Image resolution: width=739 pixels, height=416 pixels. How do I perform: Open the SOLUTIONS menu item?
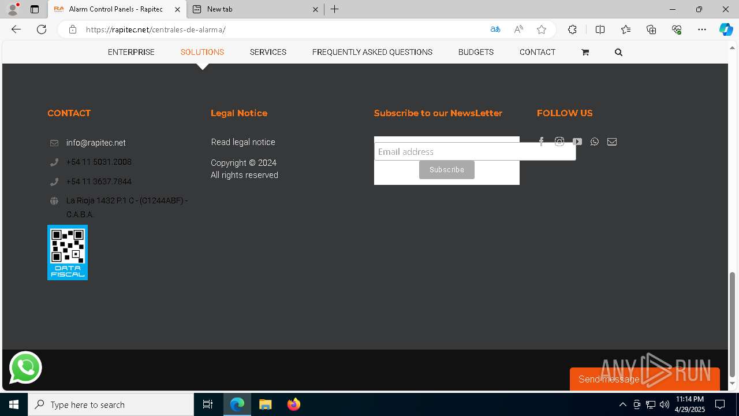pyautogui.click(x=202, y=52)
